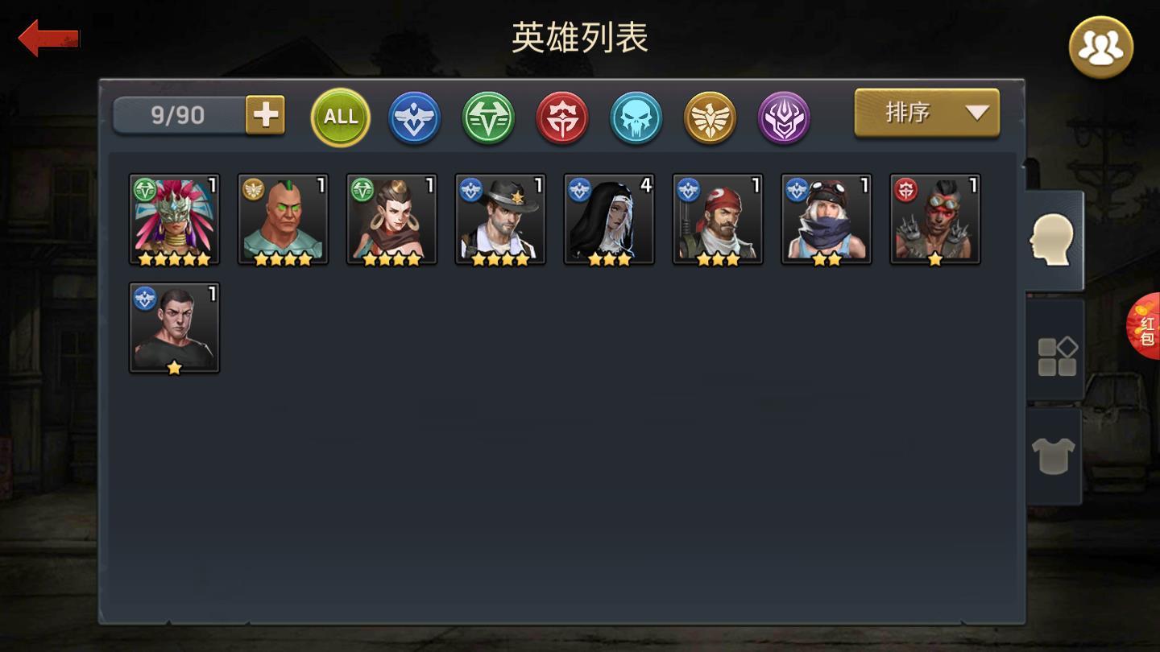The width and height of the screenshot is (1160, 652).
Task: Select the nun hero at level 4
Action: pos(609,219)
